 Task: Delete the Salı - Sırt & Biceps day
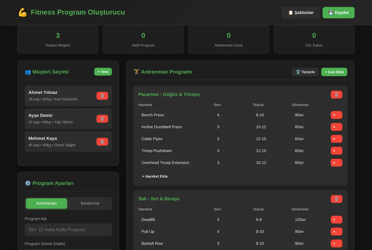tap(336, 199)
